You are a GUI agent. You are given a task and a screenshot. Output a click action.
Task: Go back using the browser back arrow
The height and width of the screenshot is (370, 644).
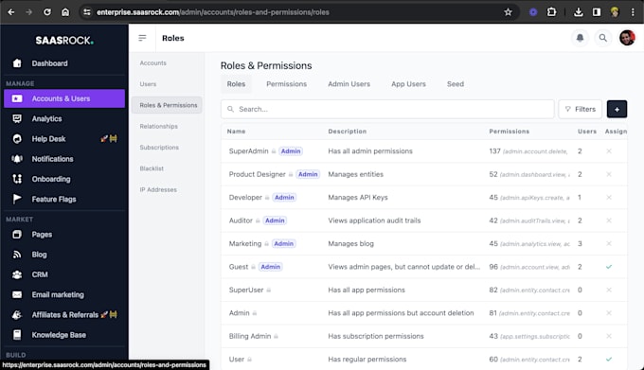(11, 12)
